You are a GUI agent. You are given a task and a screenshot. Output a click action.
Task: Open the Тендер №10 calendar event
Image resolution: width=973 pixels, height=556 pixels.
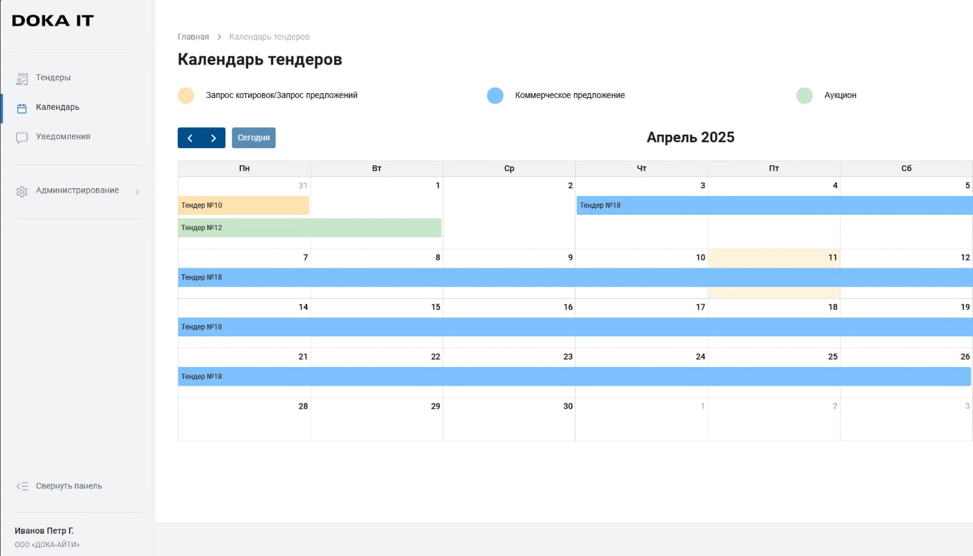243,206
